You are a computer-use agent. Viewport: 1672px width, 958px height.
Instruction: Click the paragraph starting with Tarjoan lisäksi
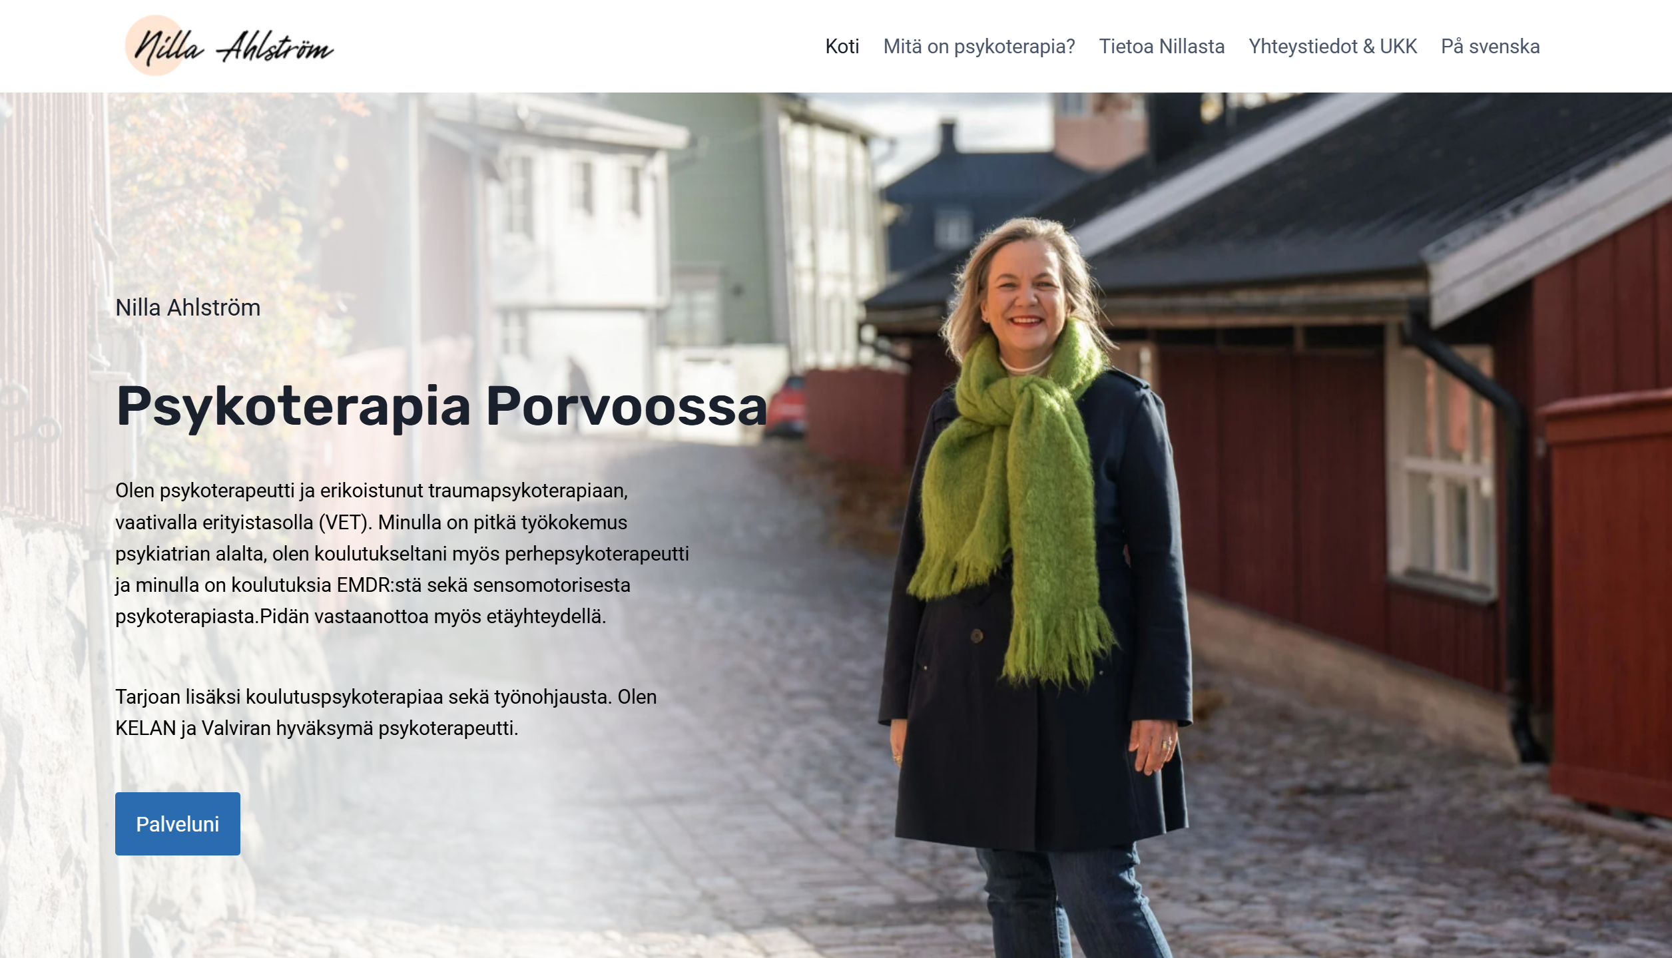[386, 712]
